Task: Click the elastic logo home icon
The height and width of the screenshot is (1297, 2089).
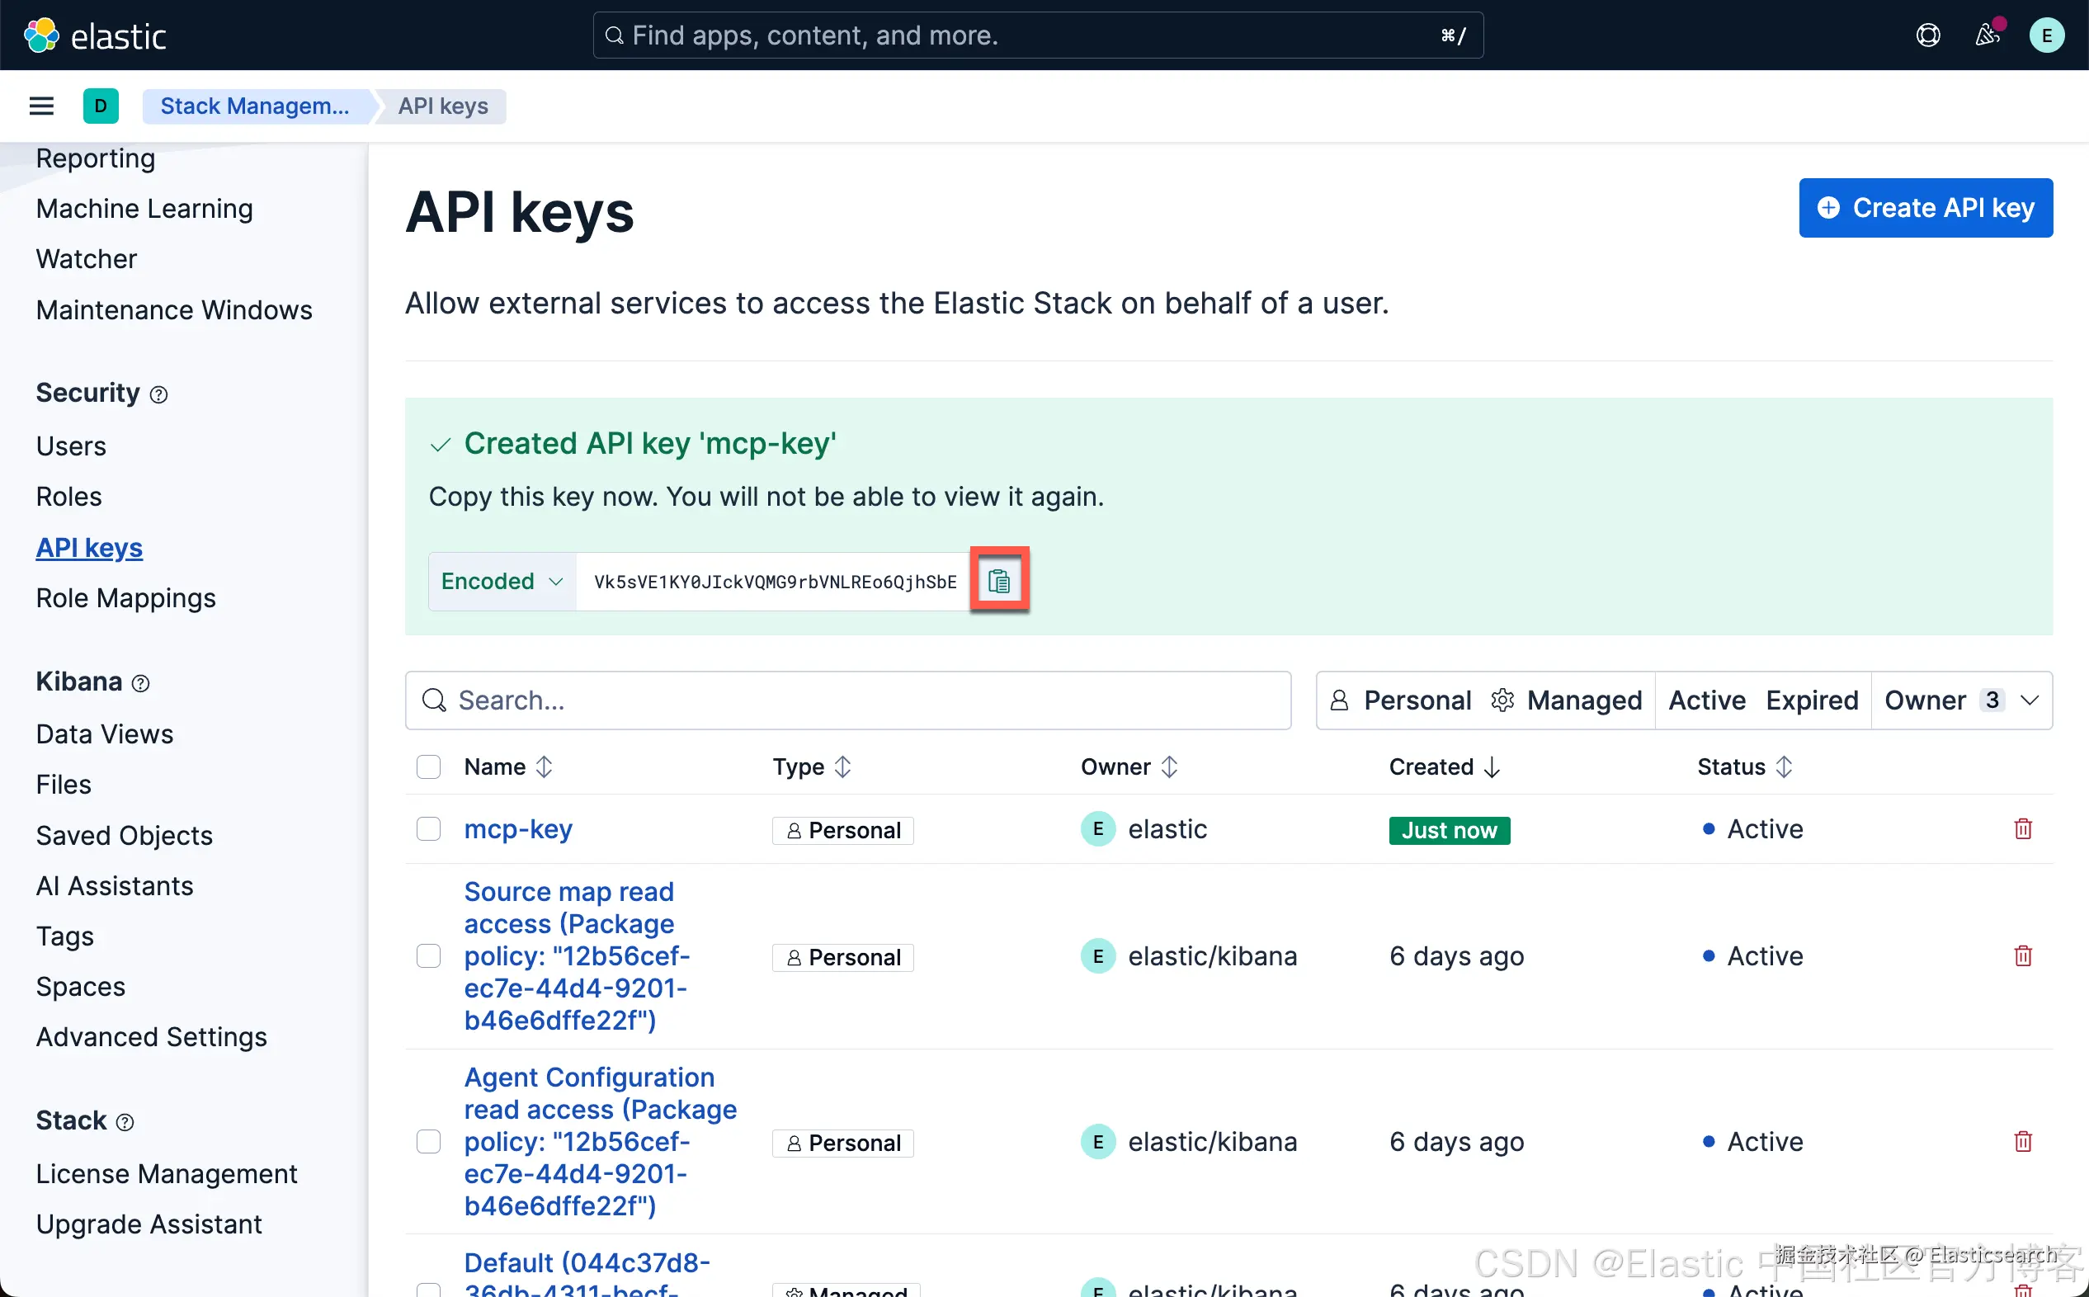Action: (41, 35)
